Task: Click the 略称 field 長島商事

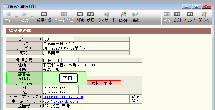Action: 58,53
